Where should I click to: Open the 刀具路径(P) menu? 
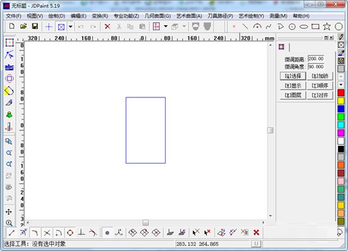[x=220, y=16]
